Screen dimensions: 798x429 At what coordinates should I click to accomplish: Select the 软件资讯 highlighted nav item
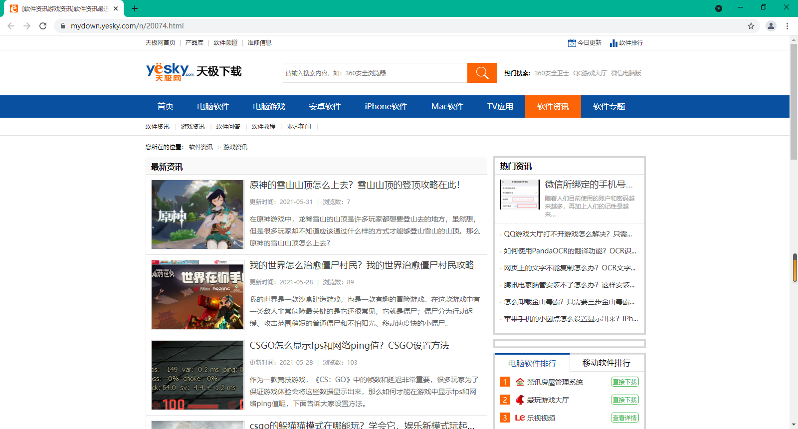point(553,106)
